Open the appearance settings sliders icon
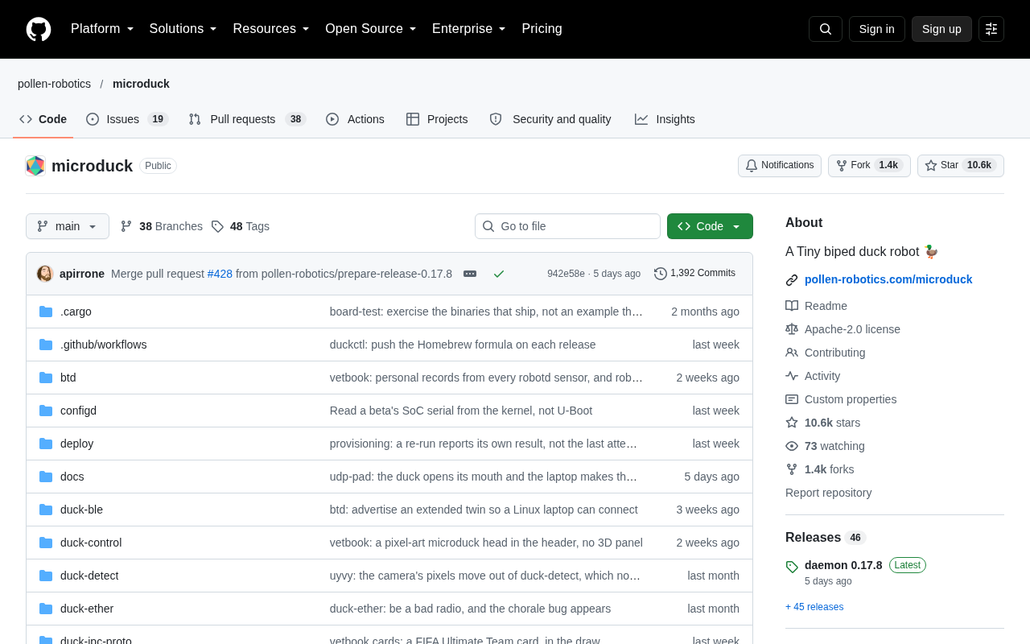 coord(991,29)
